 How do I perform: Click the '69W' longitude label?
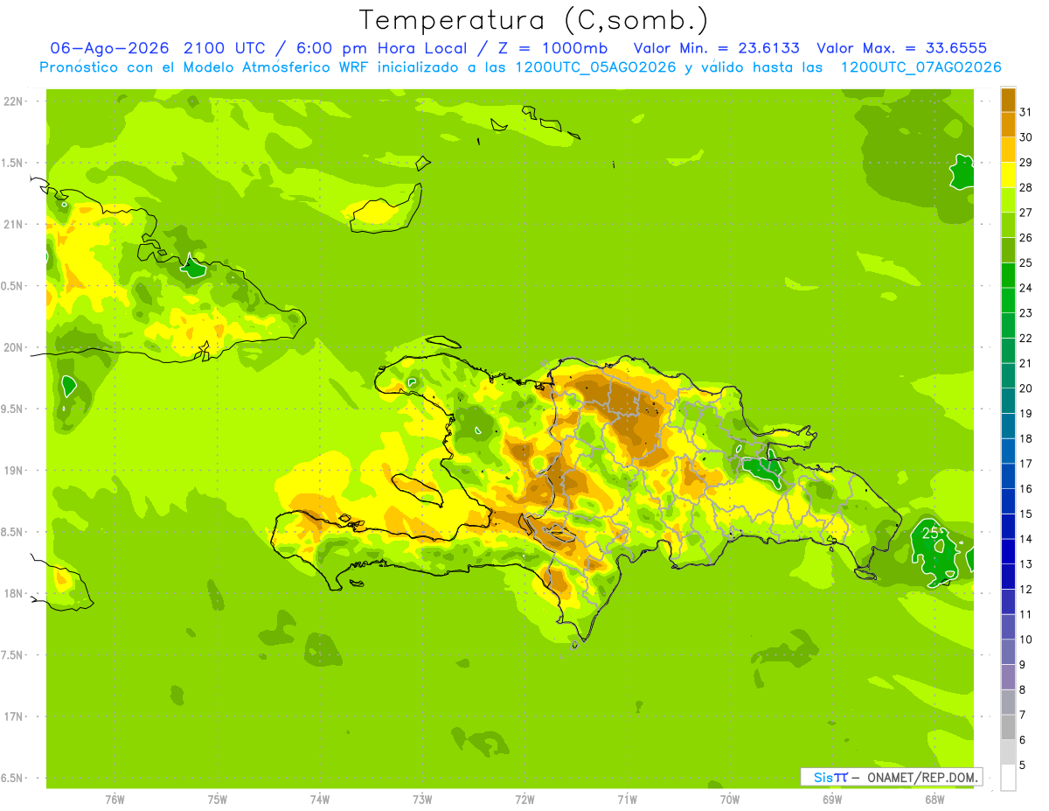tap(832, 799)
